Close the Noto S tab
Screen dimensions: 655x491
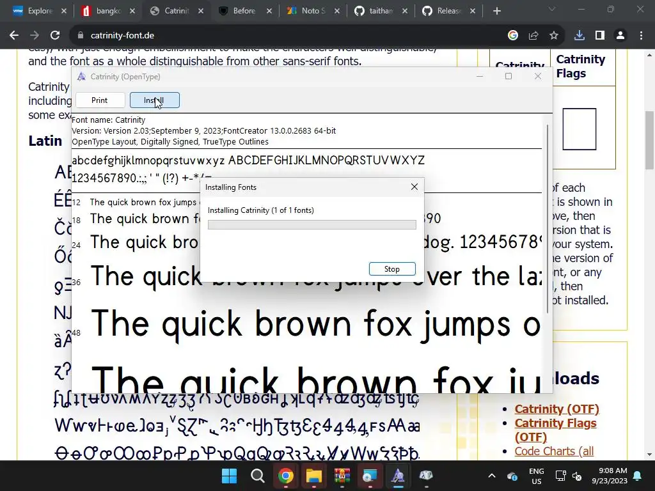pos(337,11)
